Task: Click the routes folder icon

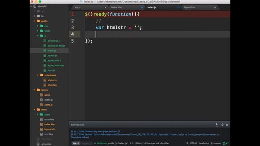Action: [38, 90]
